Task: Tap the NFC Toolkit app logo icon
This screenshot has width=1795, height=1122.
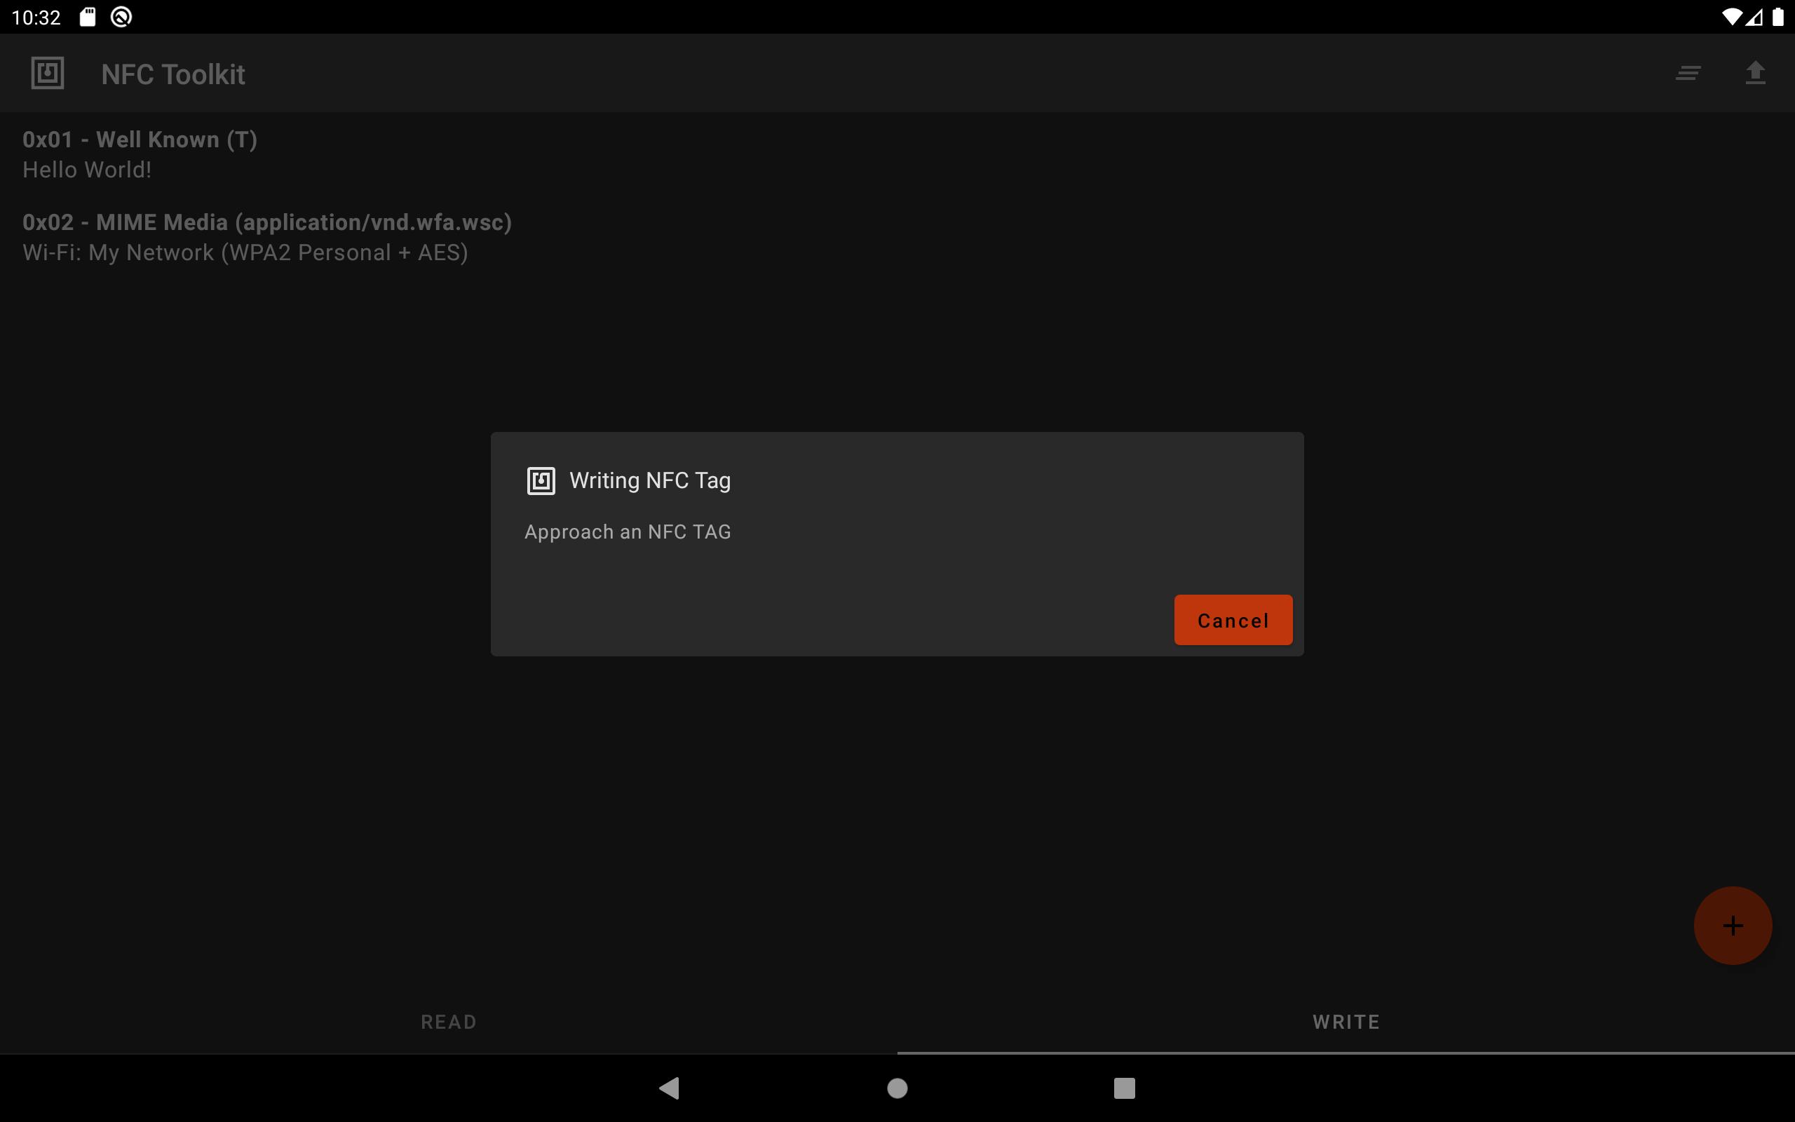Action: (48, 74)
